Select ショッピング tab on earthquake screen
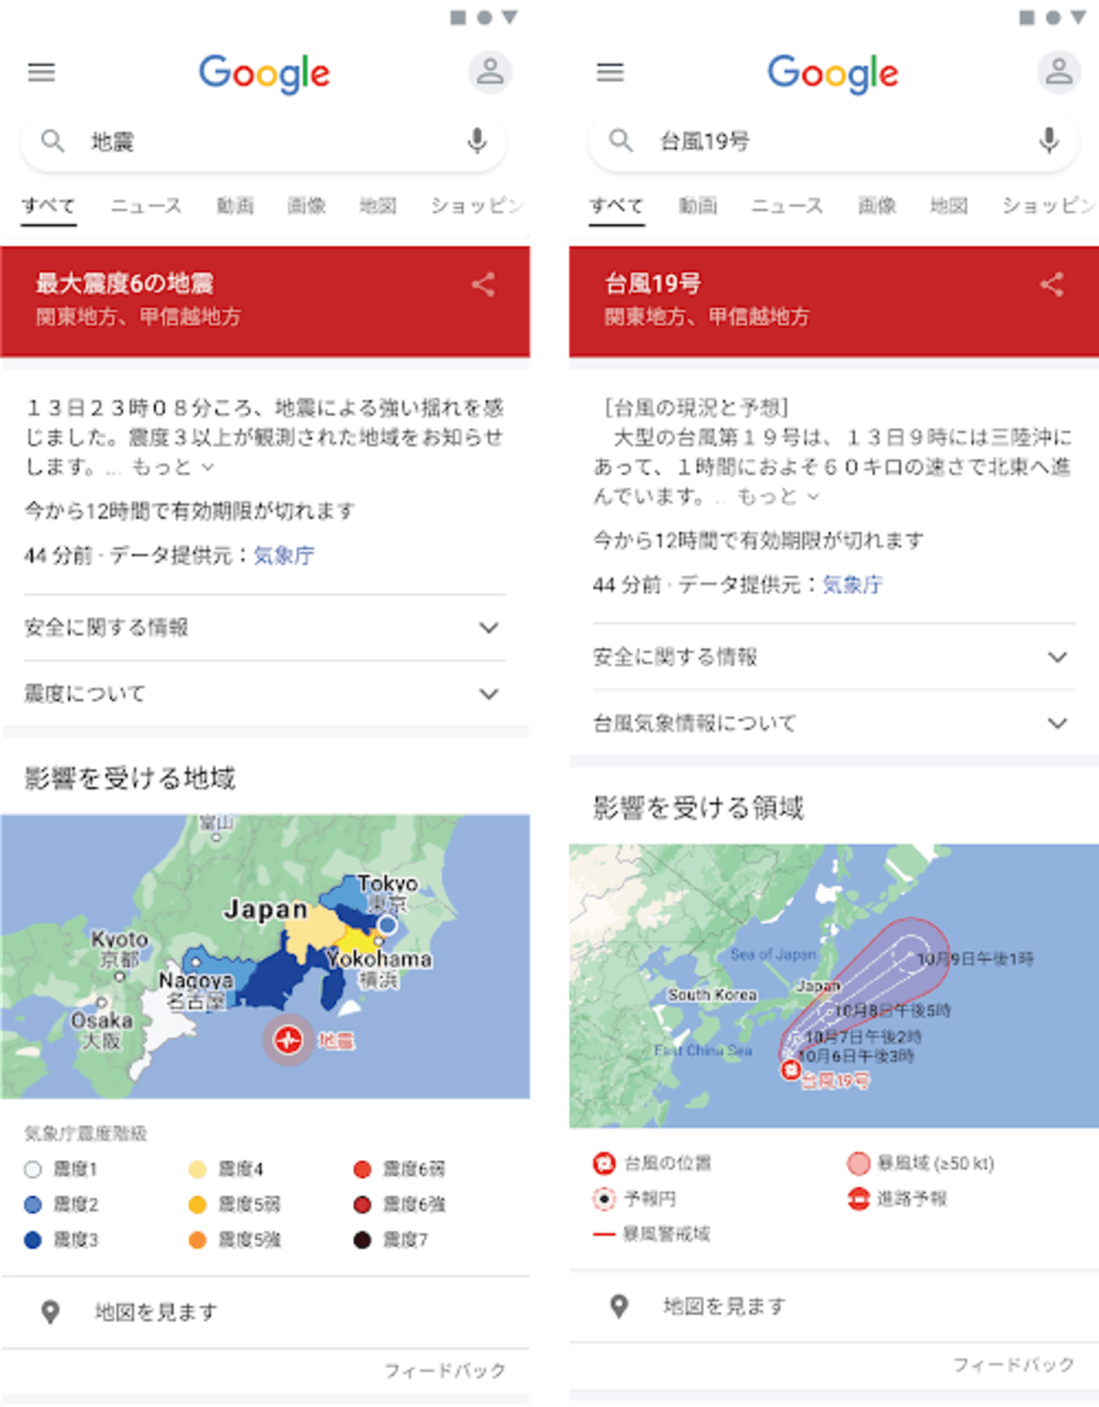 tap(477, 205)
